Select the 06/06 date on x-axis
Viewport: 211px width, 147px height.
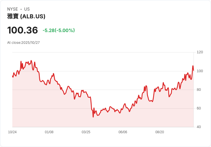coord(123,132)
